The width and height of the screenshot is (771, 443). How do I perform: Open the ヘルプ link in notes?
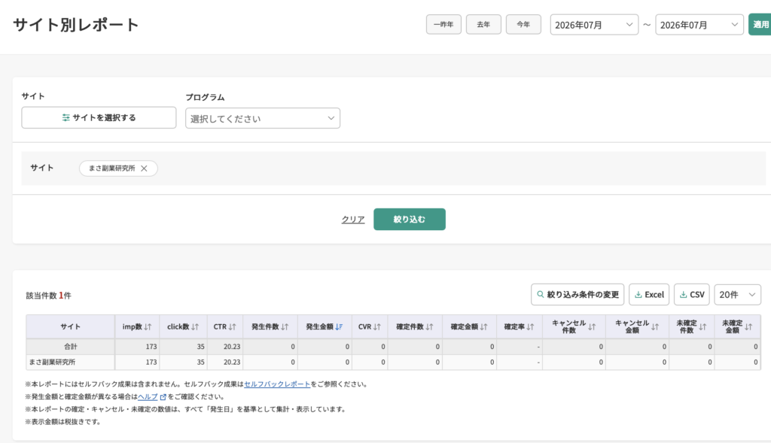(x=148, y=397)
